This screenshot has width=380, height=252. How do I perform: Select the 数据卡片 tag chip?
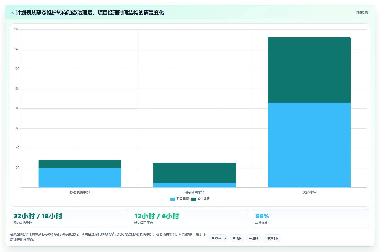click(272, 238)
